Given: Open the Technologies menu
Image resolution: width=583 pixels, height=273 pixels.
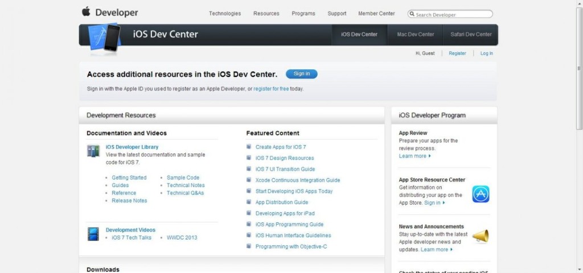Looking at the screenshot, I should click(x=225, y=14).
